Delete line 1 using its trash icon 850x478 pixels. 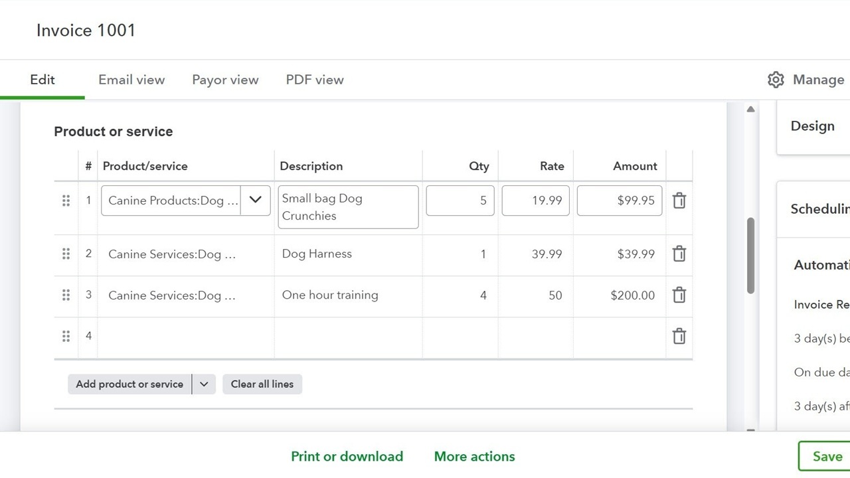point(679,200)
